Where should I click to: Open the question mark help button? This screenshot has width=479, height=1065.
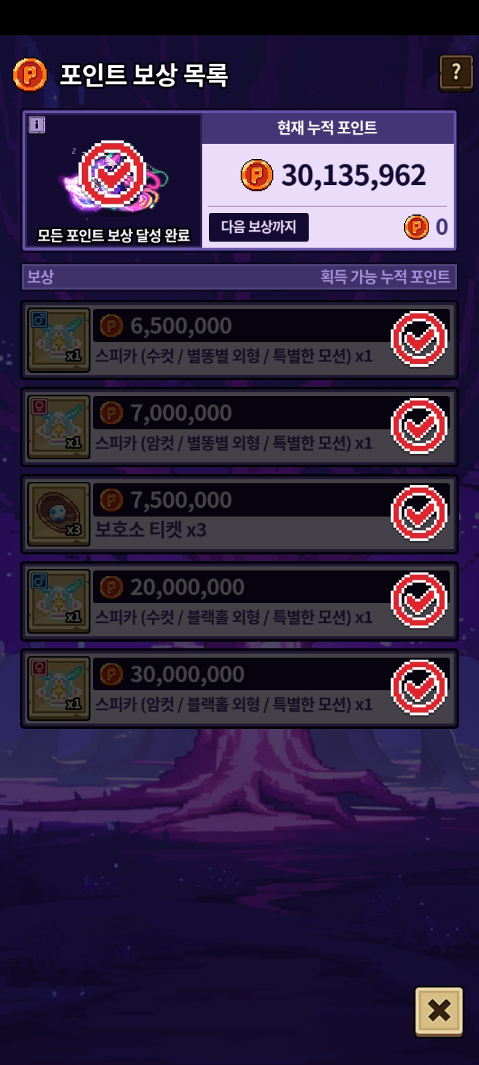456,73
